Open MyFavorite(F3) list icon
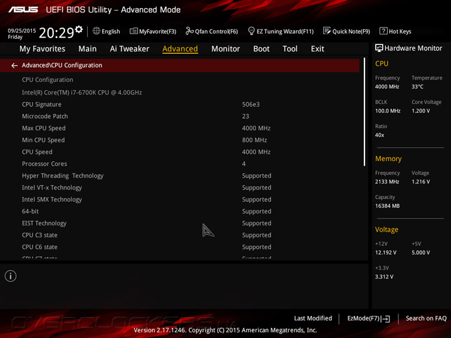 [133, 31]
